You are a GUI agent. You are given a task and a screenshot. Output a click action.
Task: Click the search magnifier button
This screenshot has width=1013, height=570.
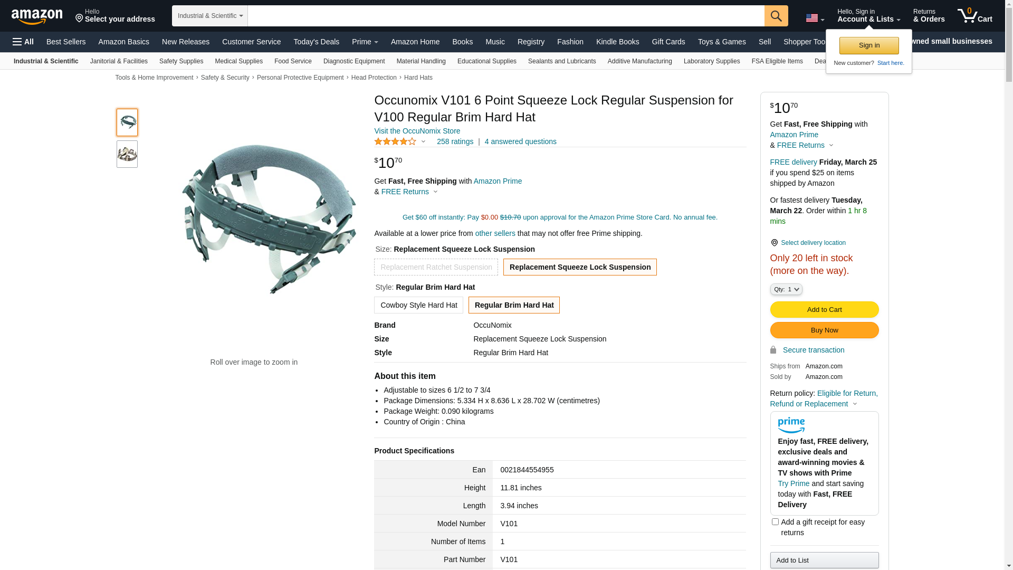tap(776, 16)
